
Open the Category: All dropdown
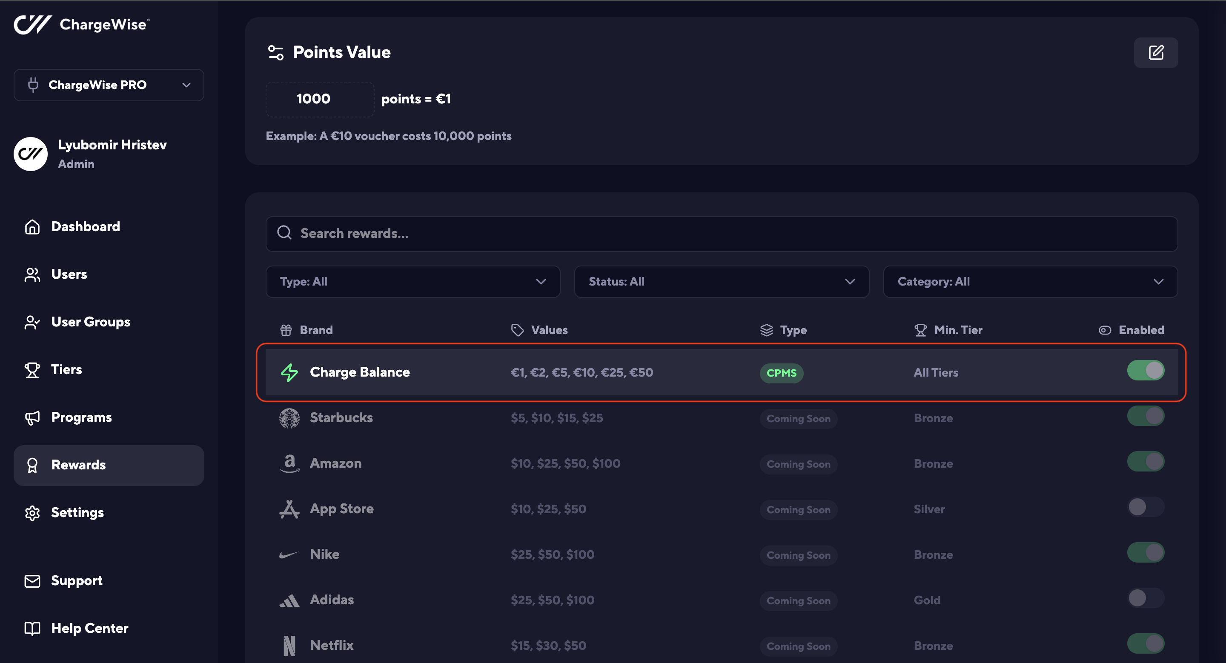tap(1030, 282)
